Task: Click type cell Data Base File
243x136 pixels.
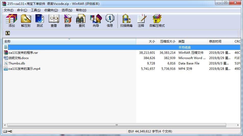Action: [189, 63]
